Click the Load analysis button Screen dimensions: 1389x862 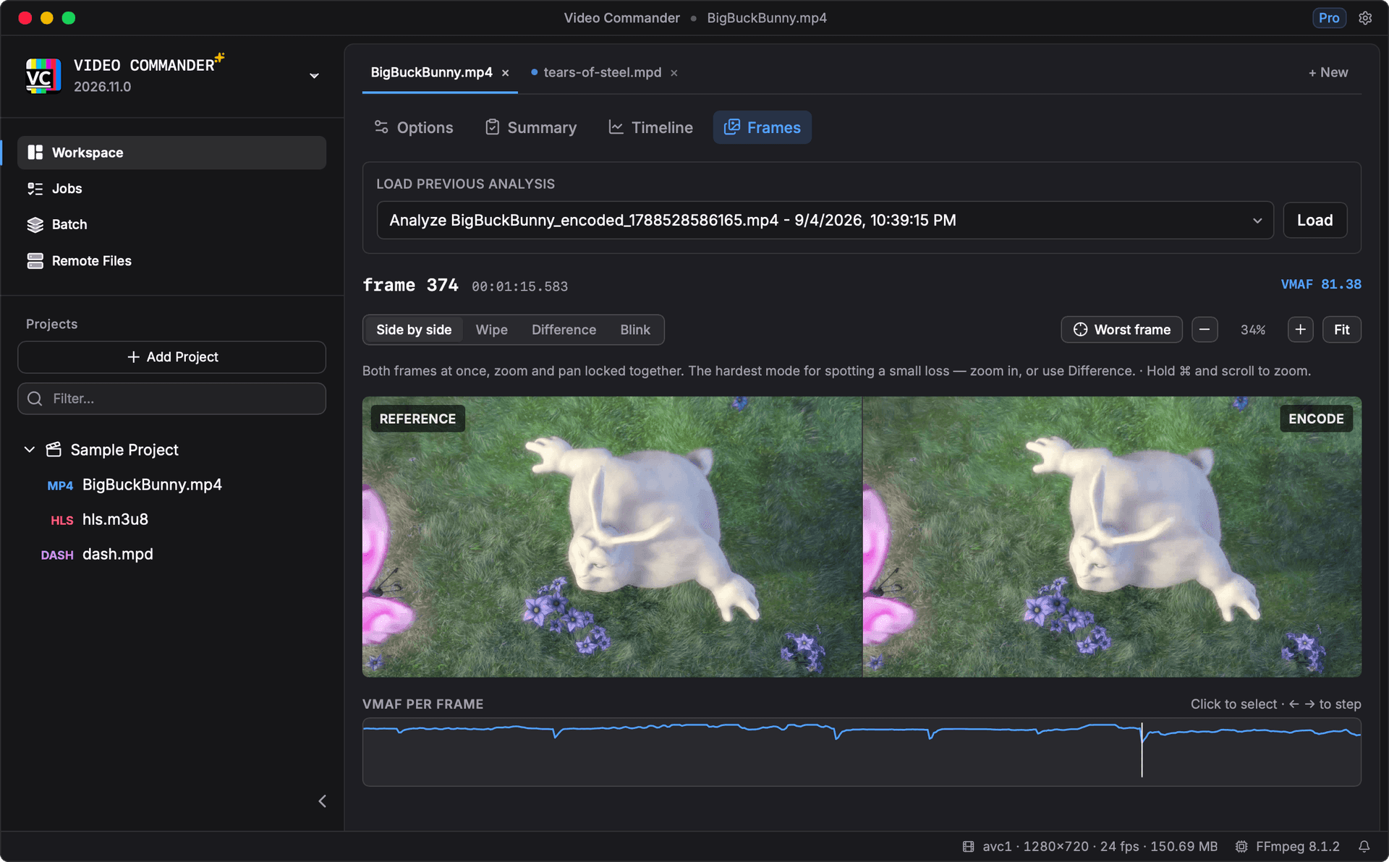click(x=1314, y=221)
